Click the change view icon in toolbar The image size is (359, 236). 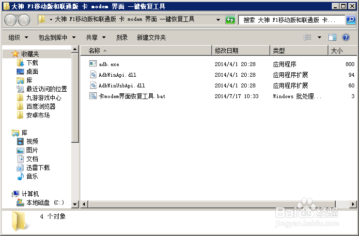(x=308, y=37)
